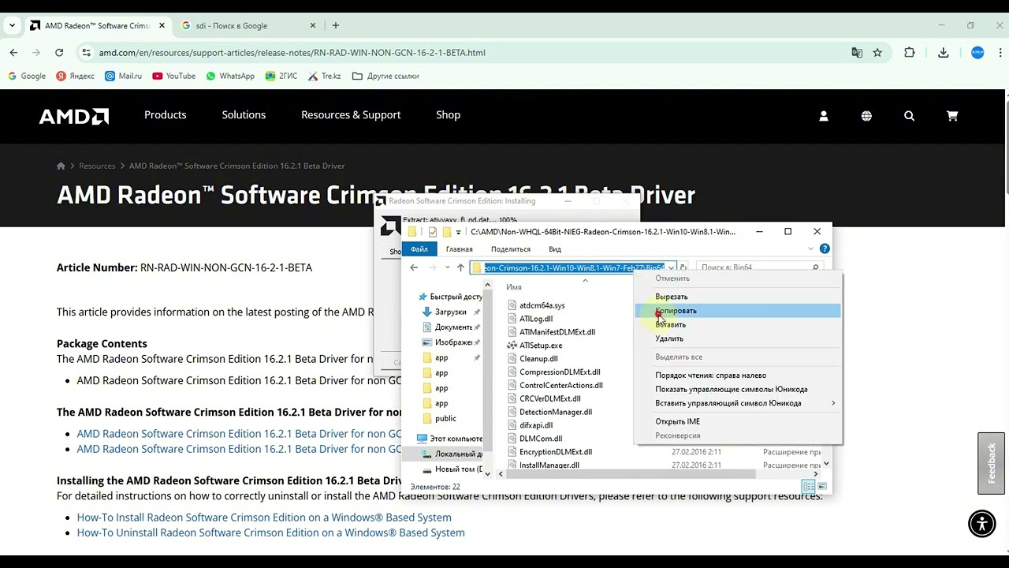
Task: Open Google bookmark in bookmarks bar
Action: (27, 77)
